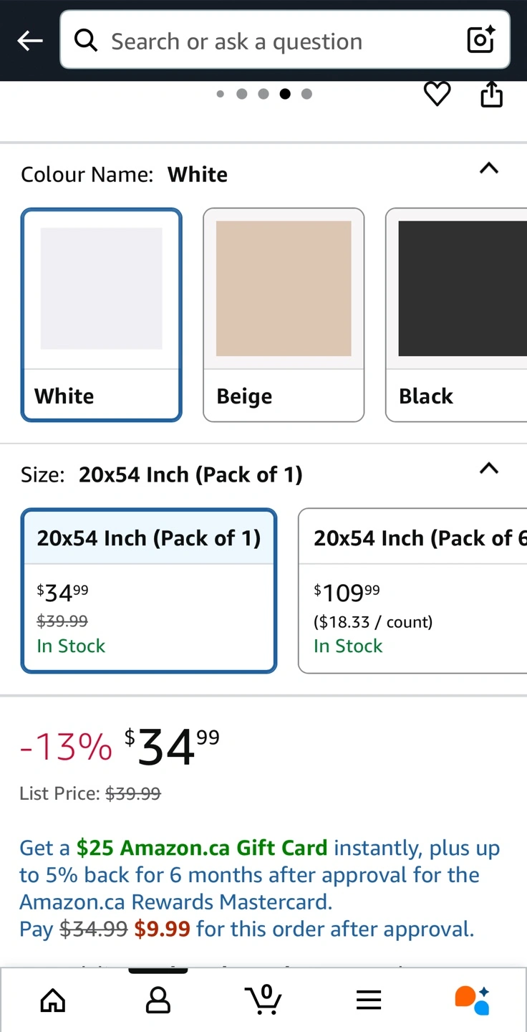Select the White colour option
The width and height of the screenshot is (527, 1032).
(x=101, y=315)
